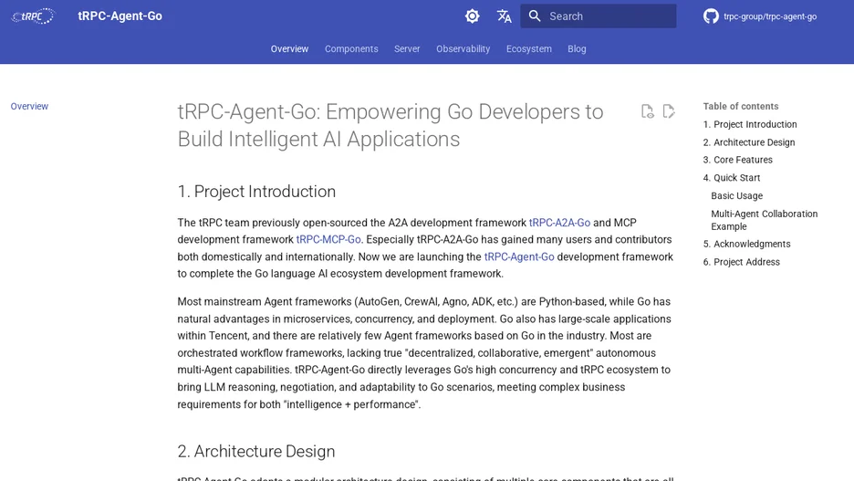Screen dimensions: 854x481
Task: Click the search magnifier icon
Action: pyautogui.click(x=535, y=16)
